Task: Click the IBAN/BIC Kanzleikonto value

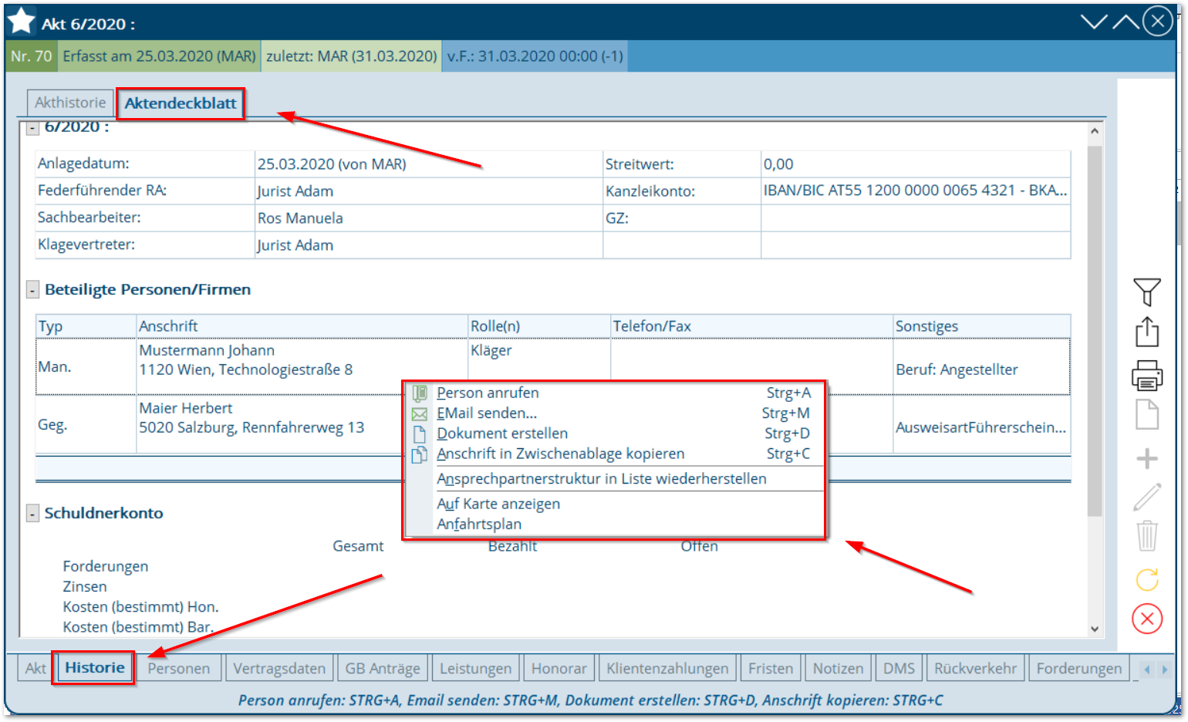Action: (x=915, y=191)
